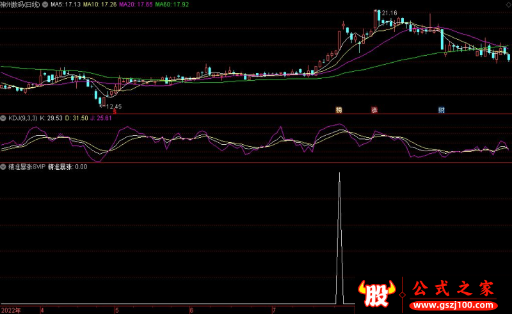512x314 pixels.
Task: Click the KDJ(9,3,3) indicator name
Action: [22, 118]
